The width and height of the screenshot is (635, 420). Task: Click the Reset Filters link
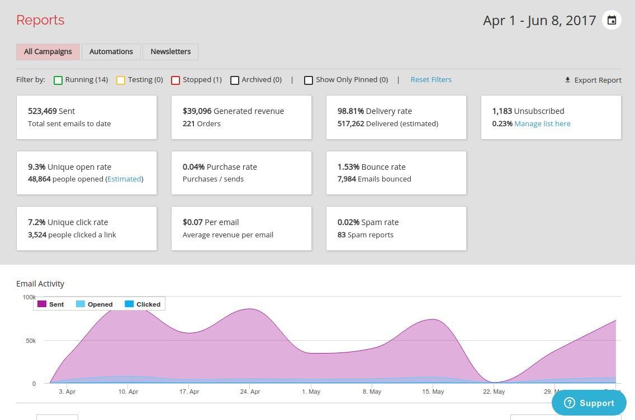(x=431, y=79)
